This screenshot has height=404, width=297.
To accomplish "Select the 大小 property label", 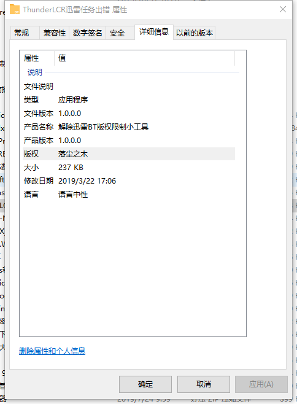I will [x=31, y=168].
